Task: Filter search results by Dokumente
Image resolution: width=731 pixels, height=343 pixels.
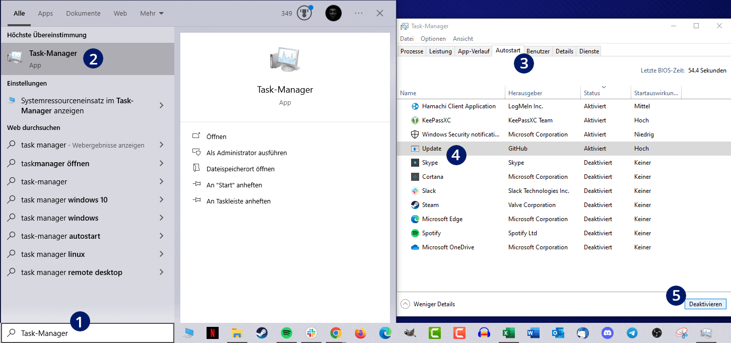Action: pos(83,14)
